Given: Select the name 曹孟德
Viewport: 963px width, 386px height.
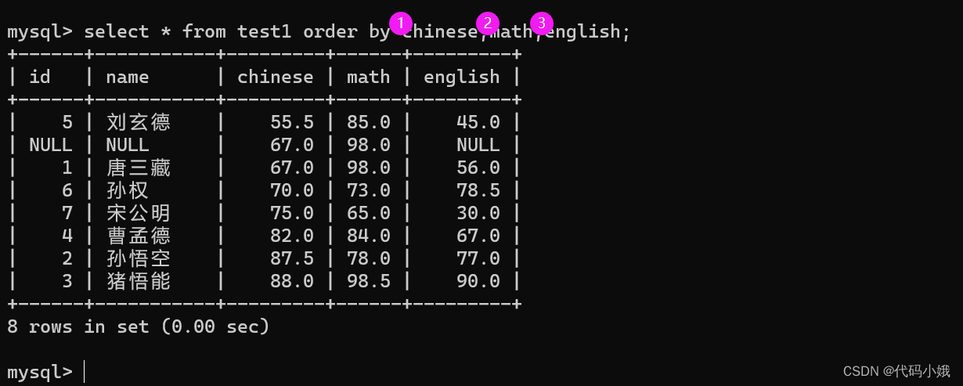Looking at the screenshot, I should [x=139, y=236].
